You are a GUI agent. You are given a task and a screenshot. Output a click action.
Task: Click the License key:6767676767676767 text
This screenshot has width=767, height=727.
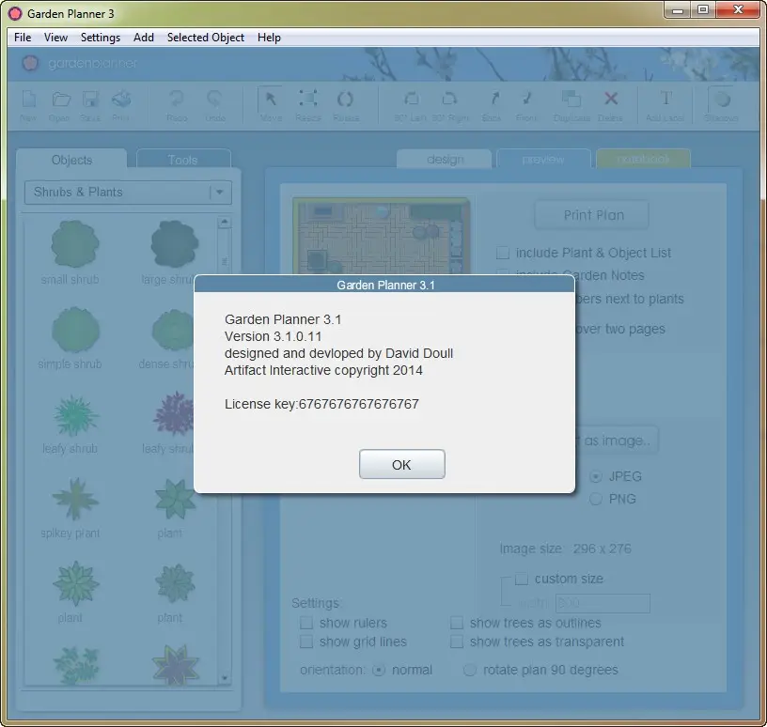pos(321,404)
